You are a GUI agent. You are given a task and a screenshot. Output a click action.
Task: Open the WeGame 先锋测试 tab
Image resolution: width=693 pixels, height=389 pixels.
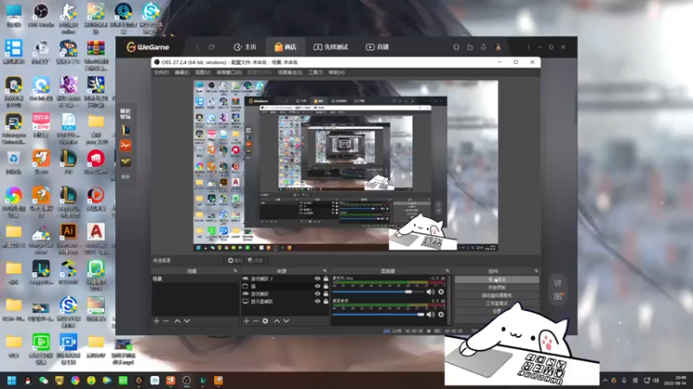click(331, 47)
